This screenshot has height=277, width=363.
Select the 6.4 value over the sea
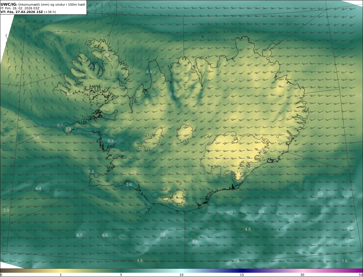38,189
